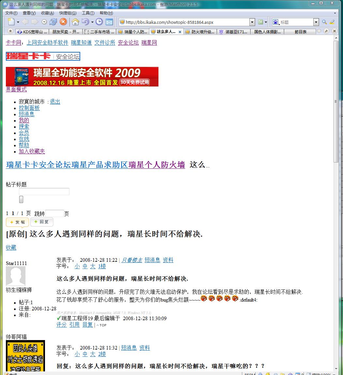Go back with the Back arrow
This screenshot has width=343, height=375.
click(25, 22)
